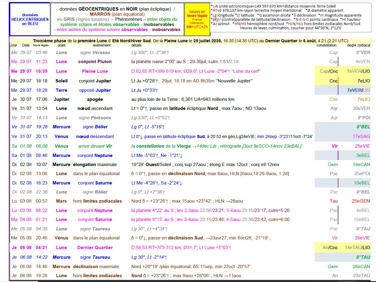This screenshot has width=376, height=282.
Task: Click '26eCAN' zodiac degree cell
Action: (362, 267)
